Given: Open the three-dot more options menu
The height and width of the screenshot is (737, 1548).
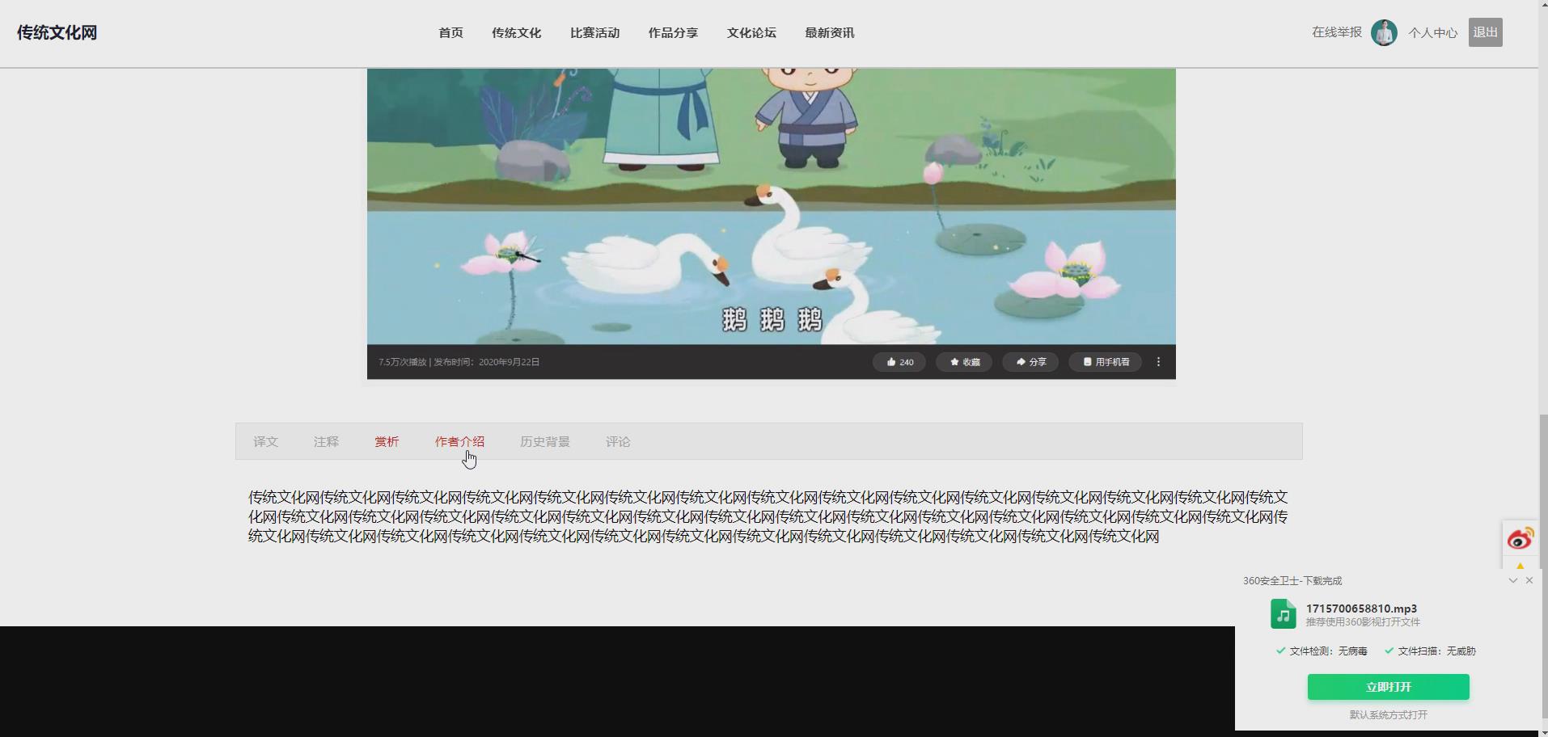Looking at the screenshot, I should point(1158,362).
